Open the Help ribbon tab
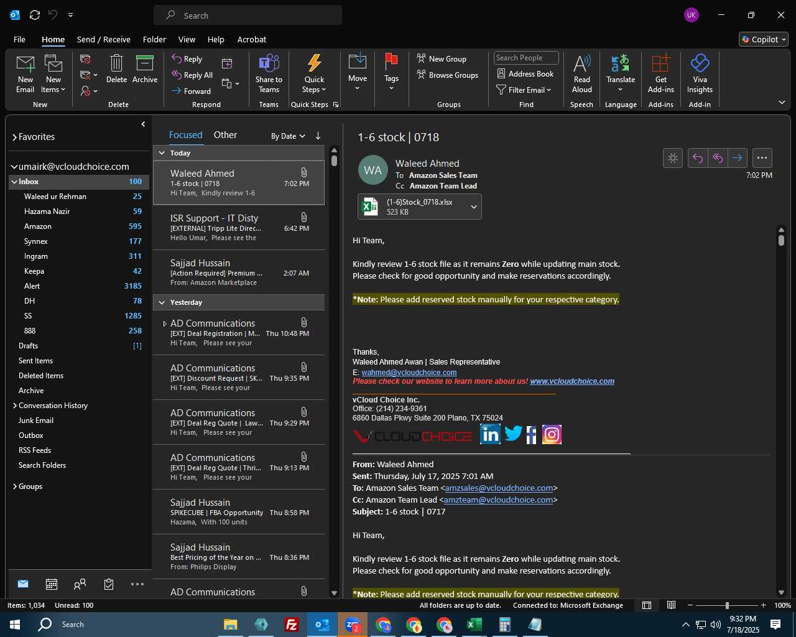The width and height of the screenshot is (796, 637). pyautogui.click(x=216, y=39)
